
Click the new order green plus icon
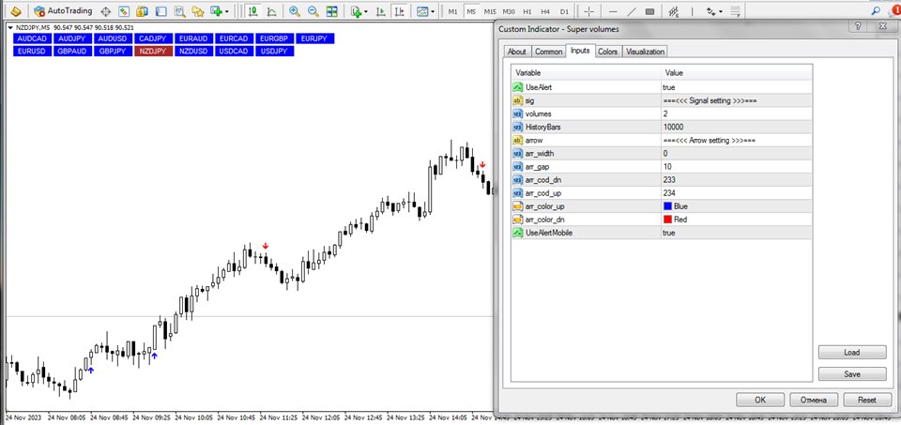click(x=216, y=11)
